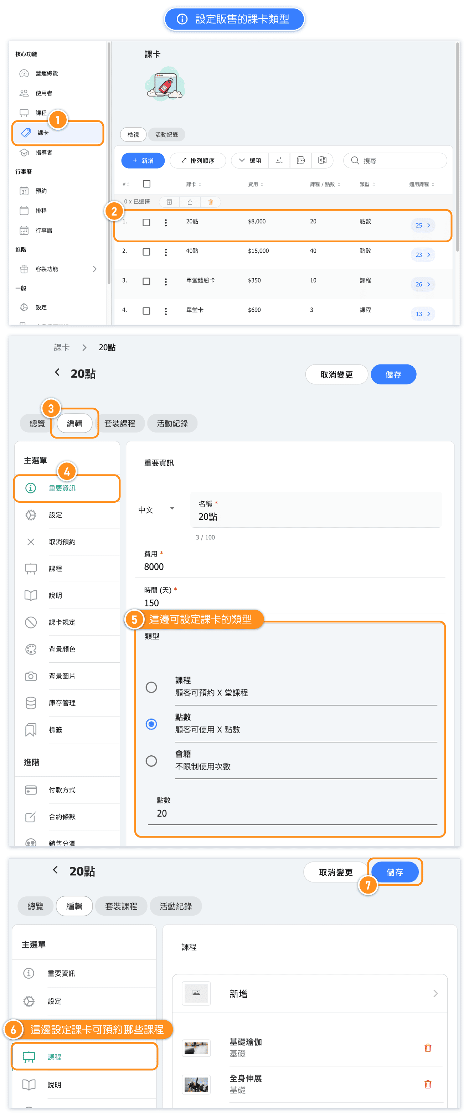Screen dimensions: 469x1118
Task: Click the filter sliders icon in toolbar
Action: click(x=279, y=161)
